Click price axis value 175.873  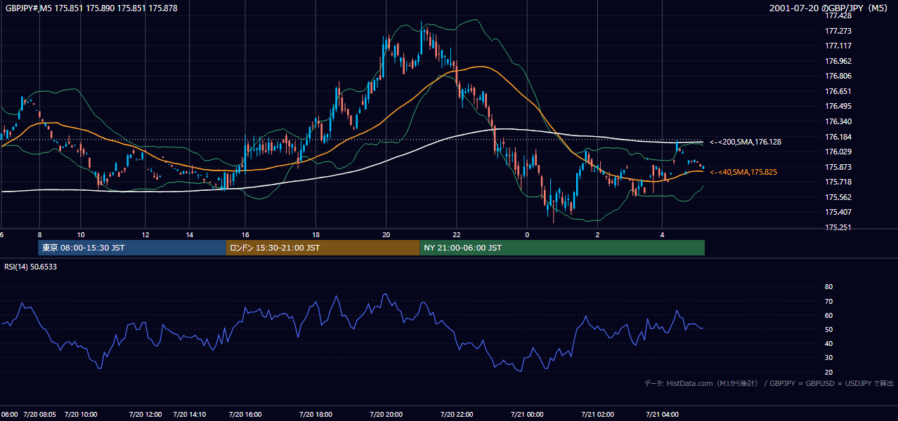(x=839, y=167)
